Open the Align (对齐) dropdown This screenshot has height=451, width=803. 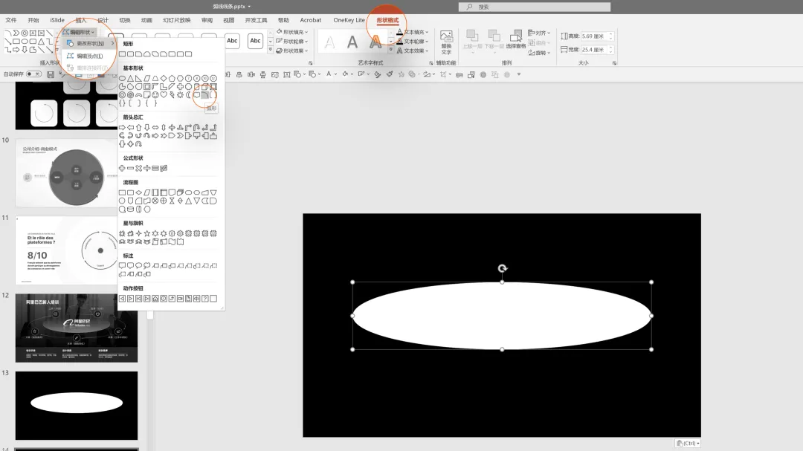[x=539, y=33]
